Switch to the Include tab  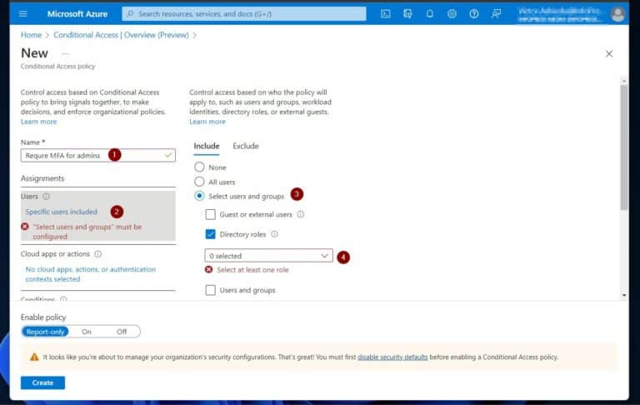click(x=207, y=146)
